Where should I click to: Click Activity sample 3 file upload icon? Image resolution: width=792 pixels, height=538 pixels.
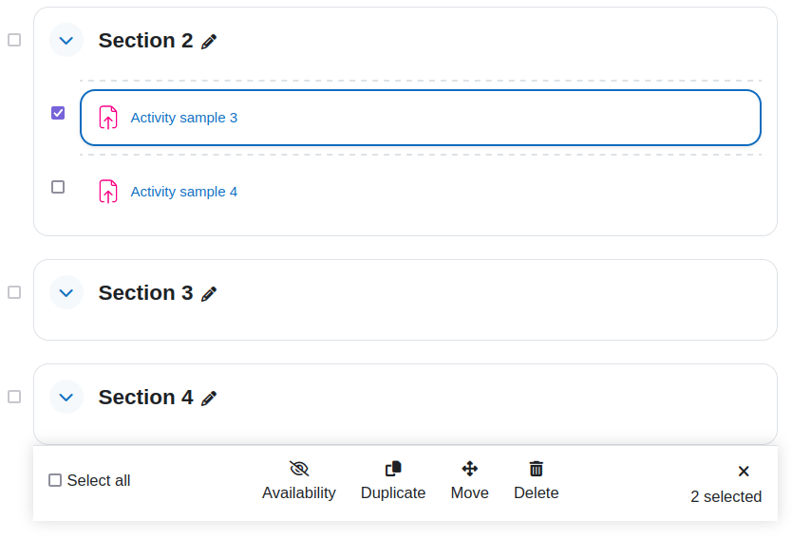[108, 118]
